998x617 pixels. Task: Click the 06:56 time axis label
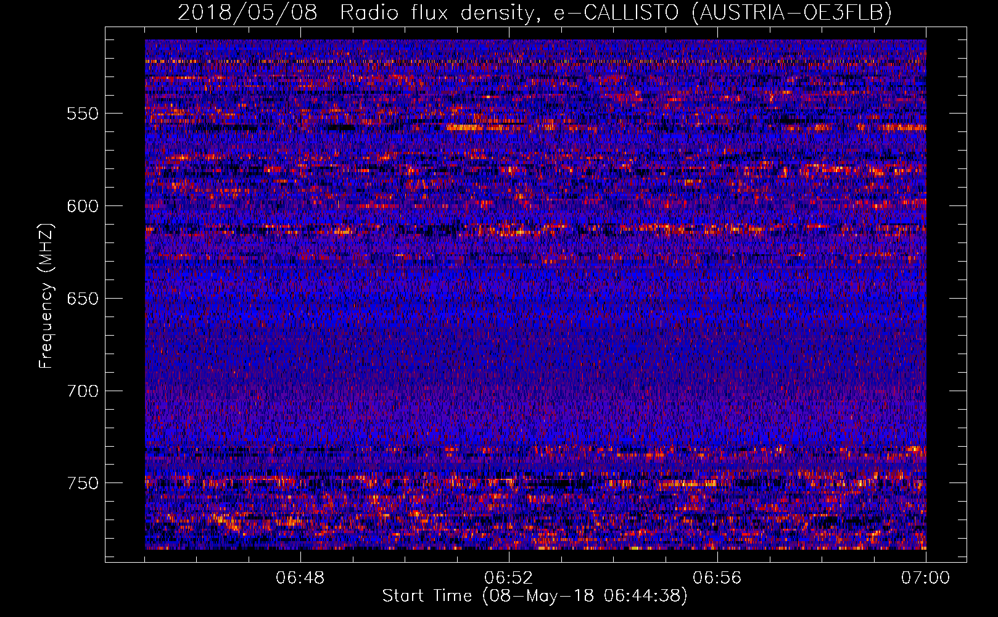pyautogui.click(x=717, y=578)
